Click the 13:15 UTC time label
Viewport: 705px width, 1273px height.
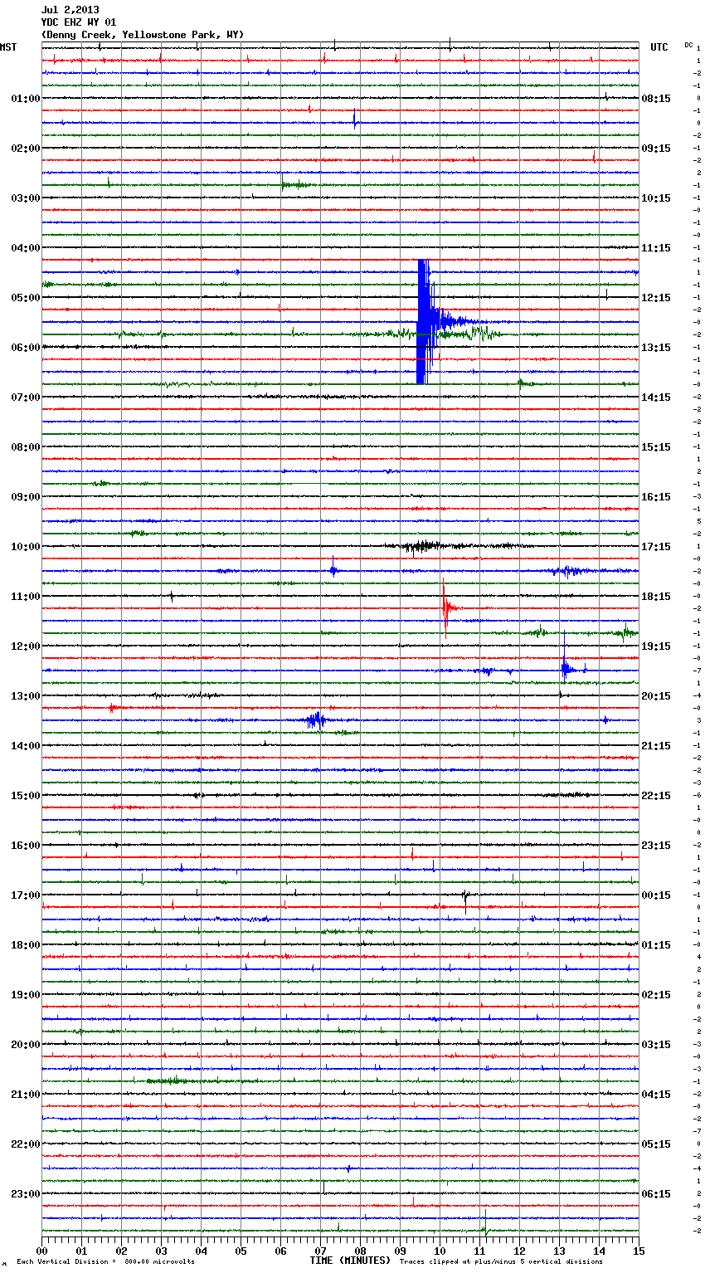[656, 348]
